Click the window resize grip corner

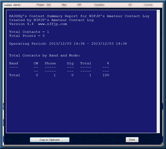pos(161,144)
